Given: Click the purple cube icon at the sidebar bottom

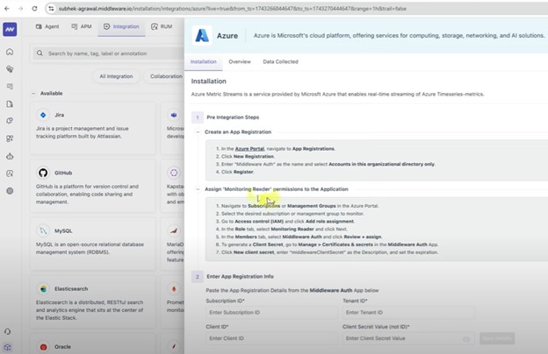Looking at the screenshot, I should pos(8,347).
